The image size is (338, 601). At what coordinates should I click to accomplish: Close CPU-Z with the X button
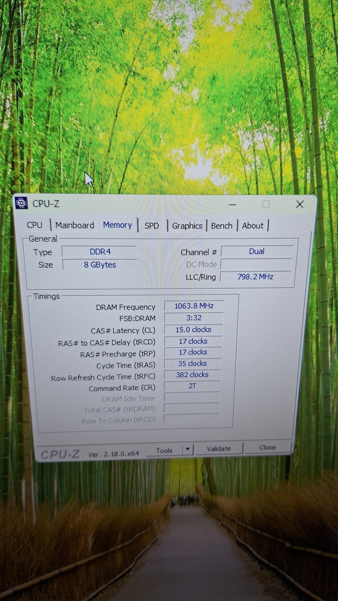[x=300, y=204]
